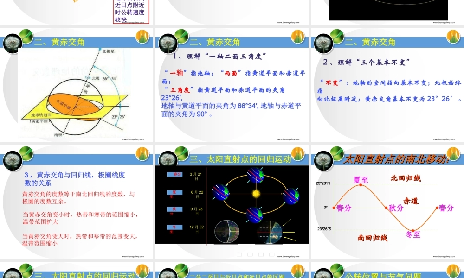Select the 二分二至日与近日点和远日点的区别 slide
Viewport: 464px width, 278px height.
tap(232, 274)
